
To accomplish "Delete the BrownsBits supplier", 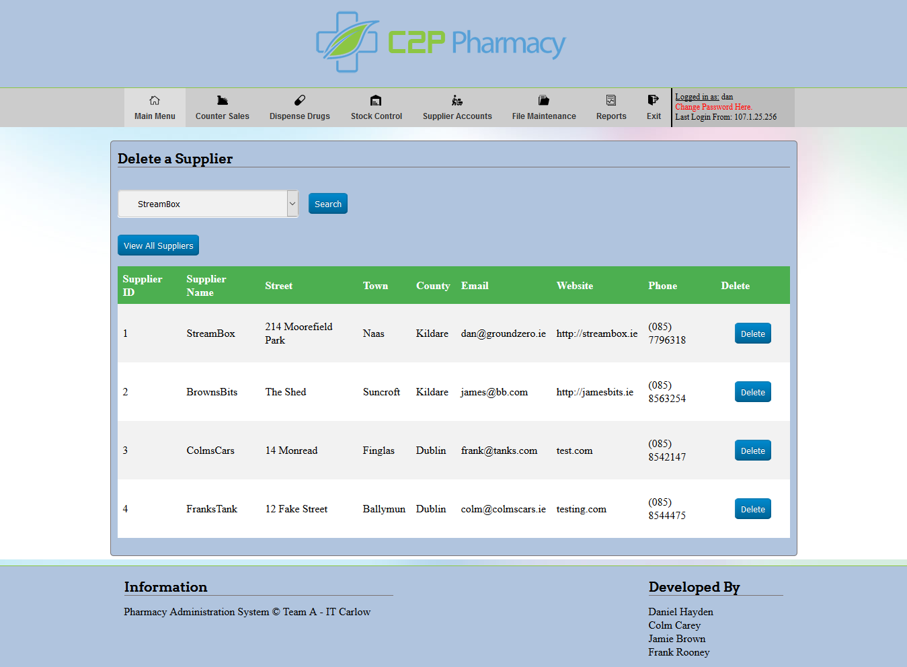I will click(752, 392).
